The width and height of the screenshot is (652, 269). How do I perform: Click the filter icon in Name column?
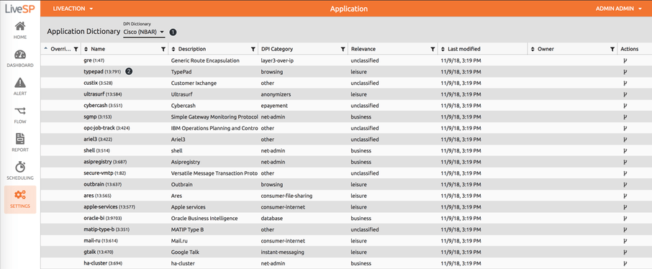[163, 49]
